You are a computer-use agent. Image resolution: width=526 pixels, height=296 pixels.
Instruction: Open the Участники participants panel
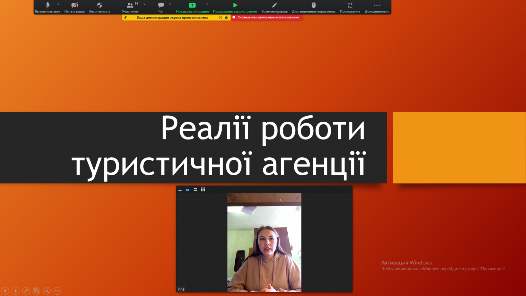point(130,7)
